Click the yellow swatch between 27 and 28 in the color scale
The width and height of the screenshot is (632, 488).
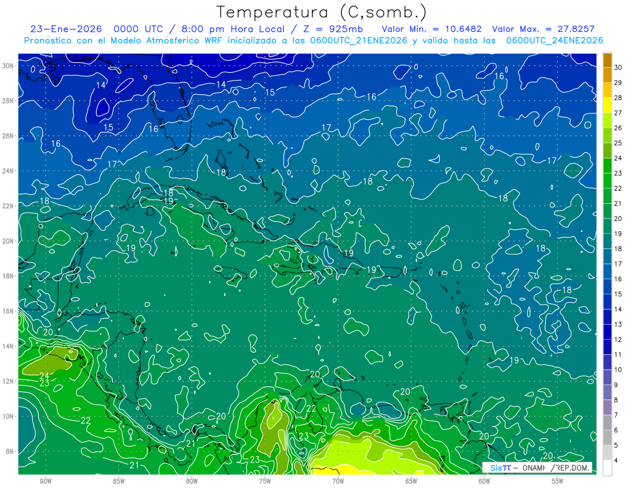pyautogui.click(x=608, y=105)
